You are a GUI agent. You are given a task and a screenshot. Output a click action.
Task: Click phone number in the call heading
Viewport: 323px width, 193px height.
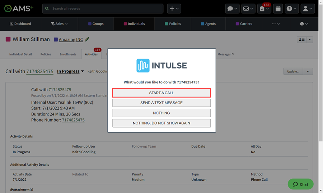click(40, 71)
